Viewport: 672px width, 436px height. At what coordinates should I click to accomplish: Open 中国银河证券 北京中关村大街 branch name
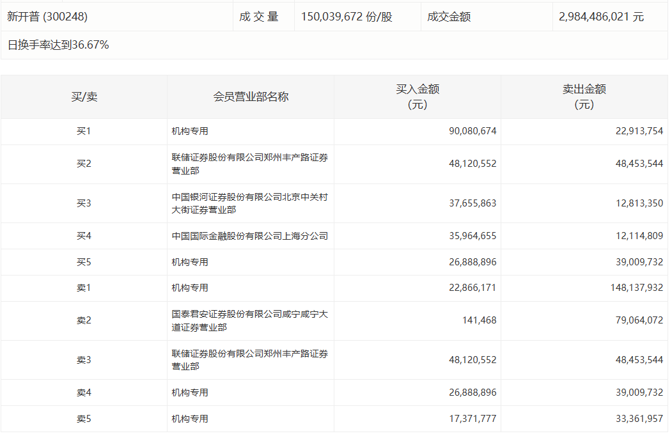pyautogui.click(x=249, y=203)
